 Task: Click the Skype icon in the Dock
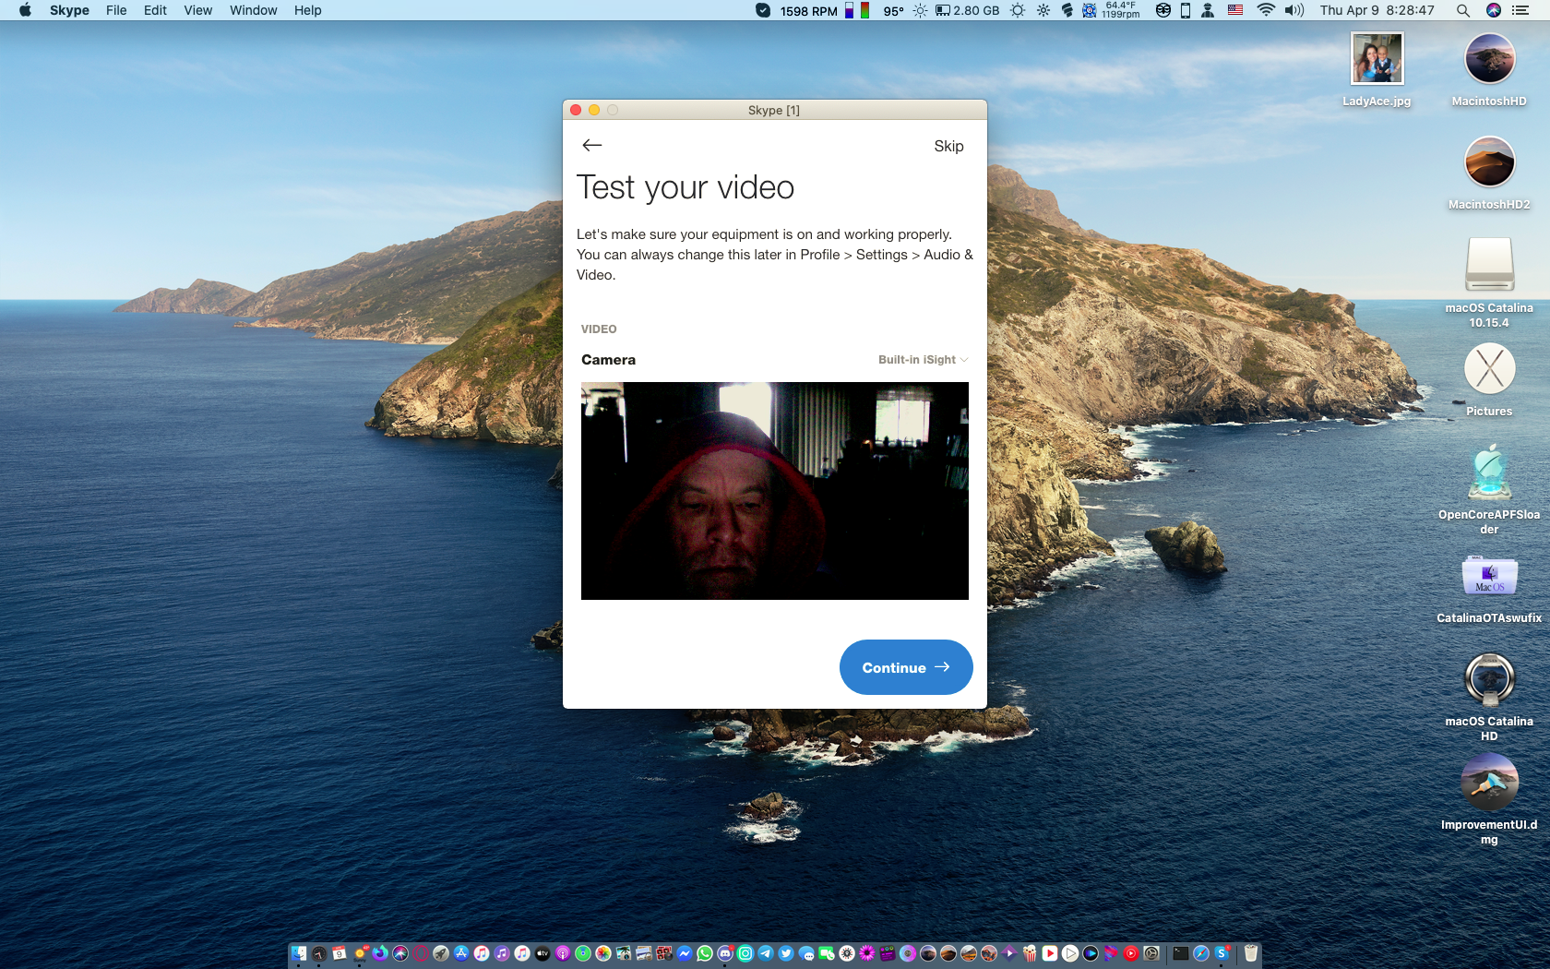(1222, 953)
